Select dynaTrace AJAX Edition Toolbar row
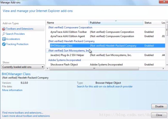Viewport: 168px width, 119px height. pos(108,32)
